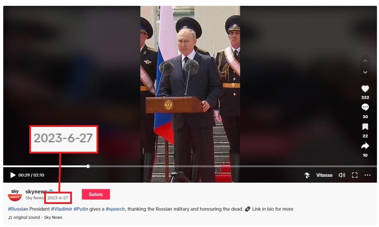Open the #Russian hashtag
The width and height of the screenshot is (379, 227).
click(18, 209)
